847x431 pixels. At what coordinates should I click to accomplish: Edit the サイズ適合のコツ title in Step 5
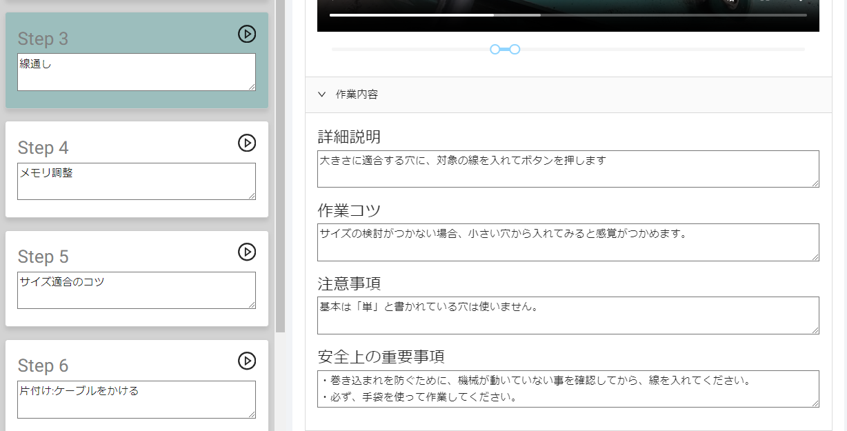(136, 290)
